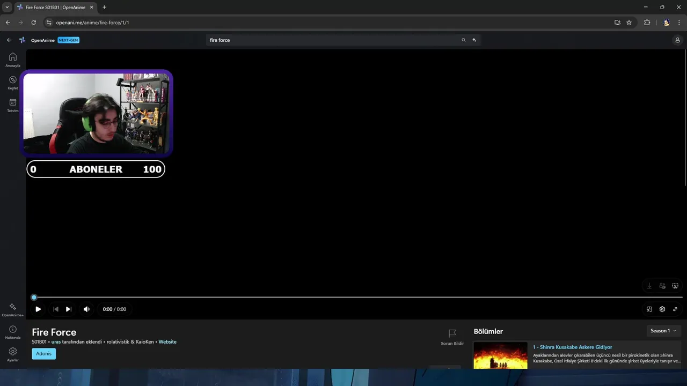Click the progress bar playhead at start

[34, 297]
